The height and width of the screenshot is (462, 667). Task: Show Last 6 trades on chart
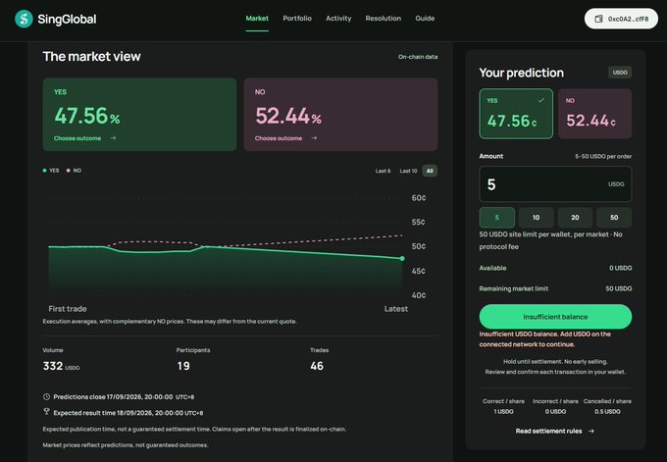[x=383, y=171]
